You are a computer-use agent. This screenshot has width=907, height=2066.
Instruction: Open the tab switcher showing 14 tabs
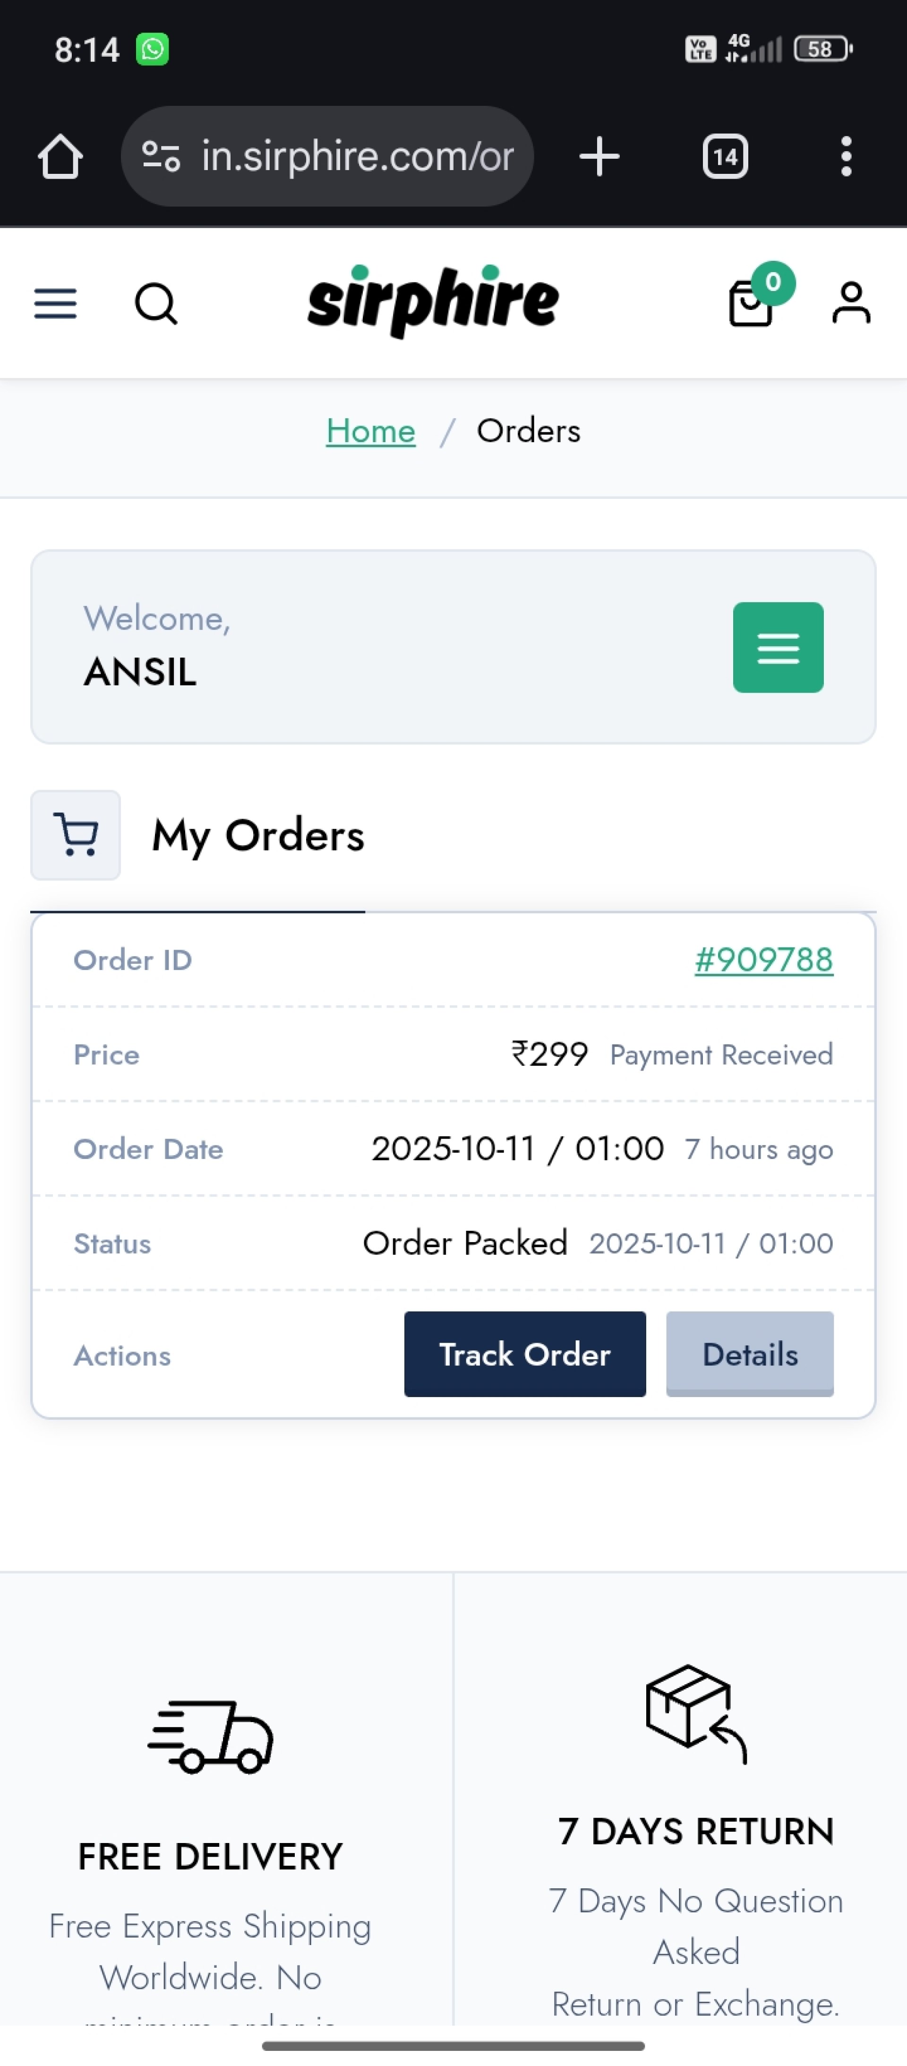725,156
